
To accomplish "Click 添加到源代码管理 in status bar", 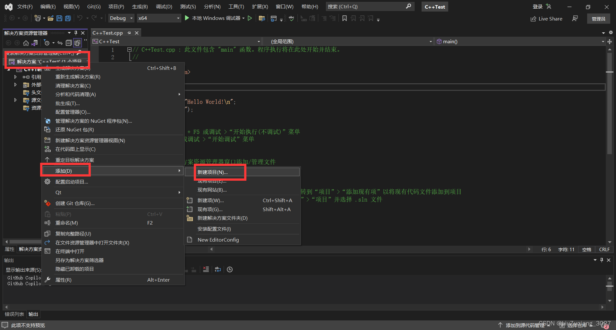I will [x=525, y=325].
